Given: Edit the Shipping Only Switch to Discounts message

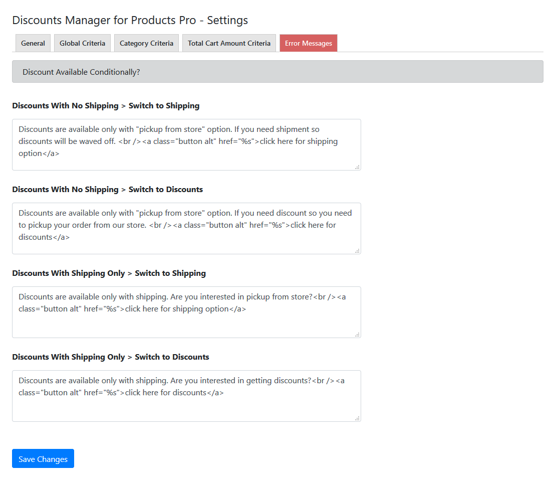Looking at the screenshot, I should 186,396.
